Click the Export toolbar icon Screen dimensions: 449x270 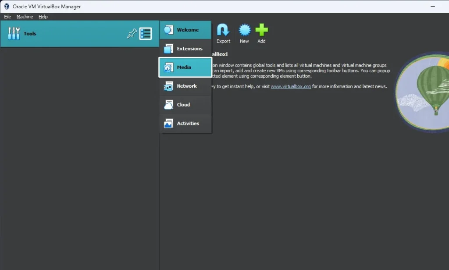[223, 30]
